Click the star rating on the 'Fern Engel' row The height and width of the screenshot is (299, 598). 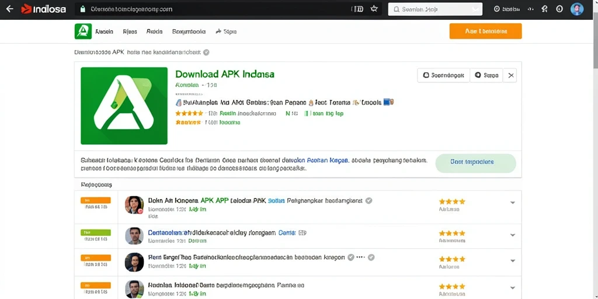tap(452, 259)
